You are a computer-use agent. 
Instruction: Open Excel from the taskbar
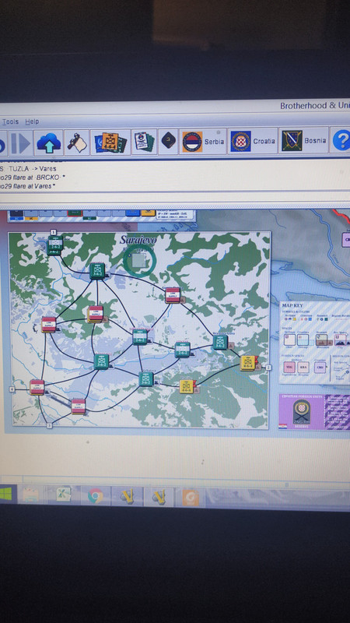tap(63, 495)
